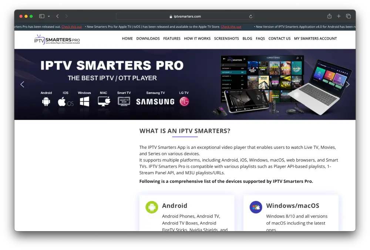Click the Apple iOS icon in the banner

click(x=65, y=102)
